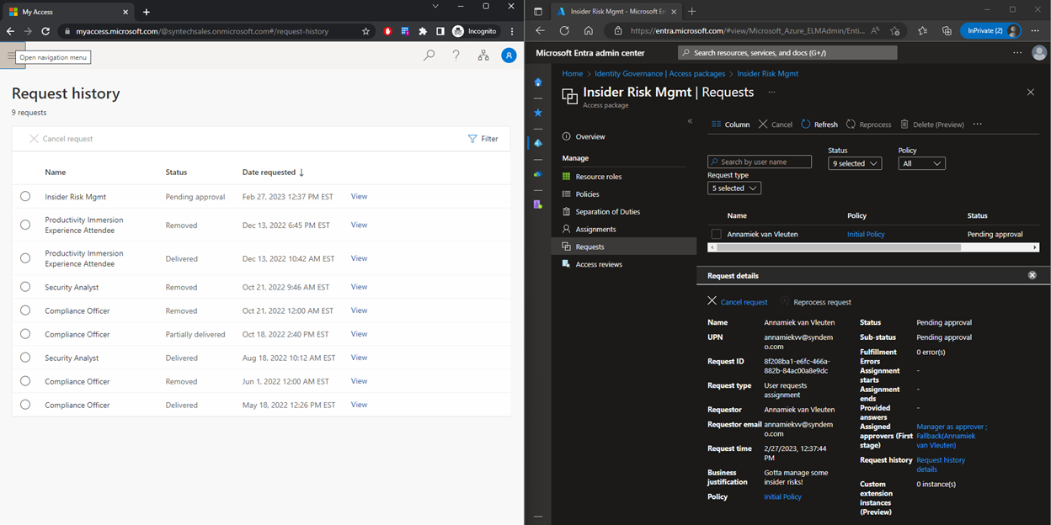Open Overview in the access package menu
The image size is (1051, 525).
(590, 136)
